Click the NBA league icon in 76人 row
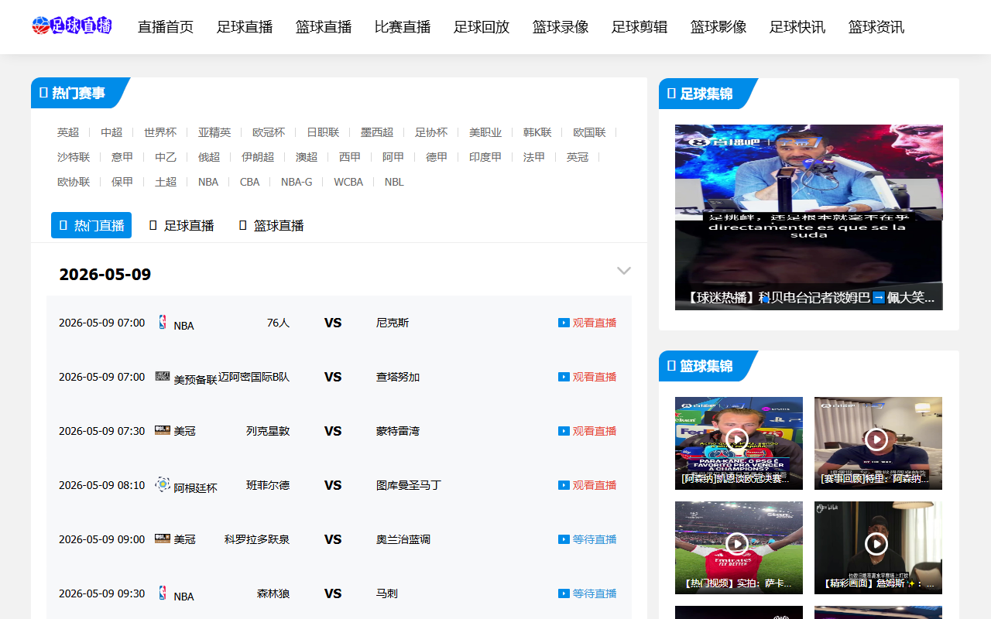The height and width of the screenshot is (619, 991). click(163, 322)
